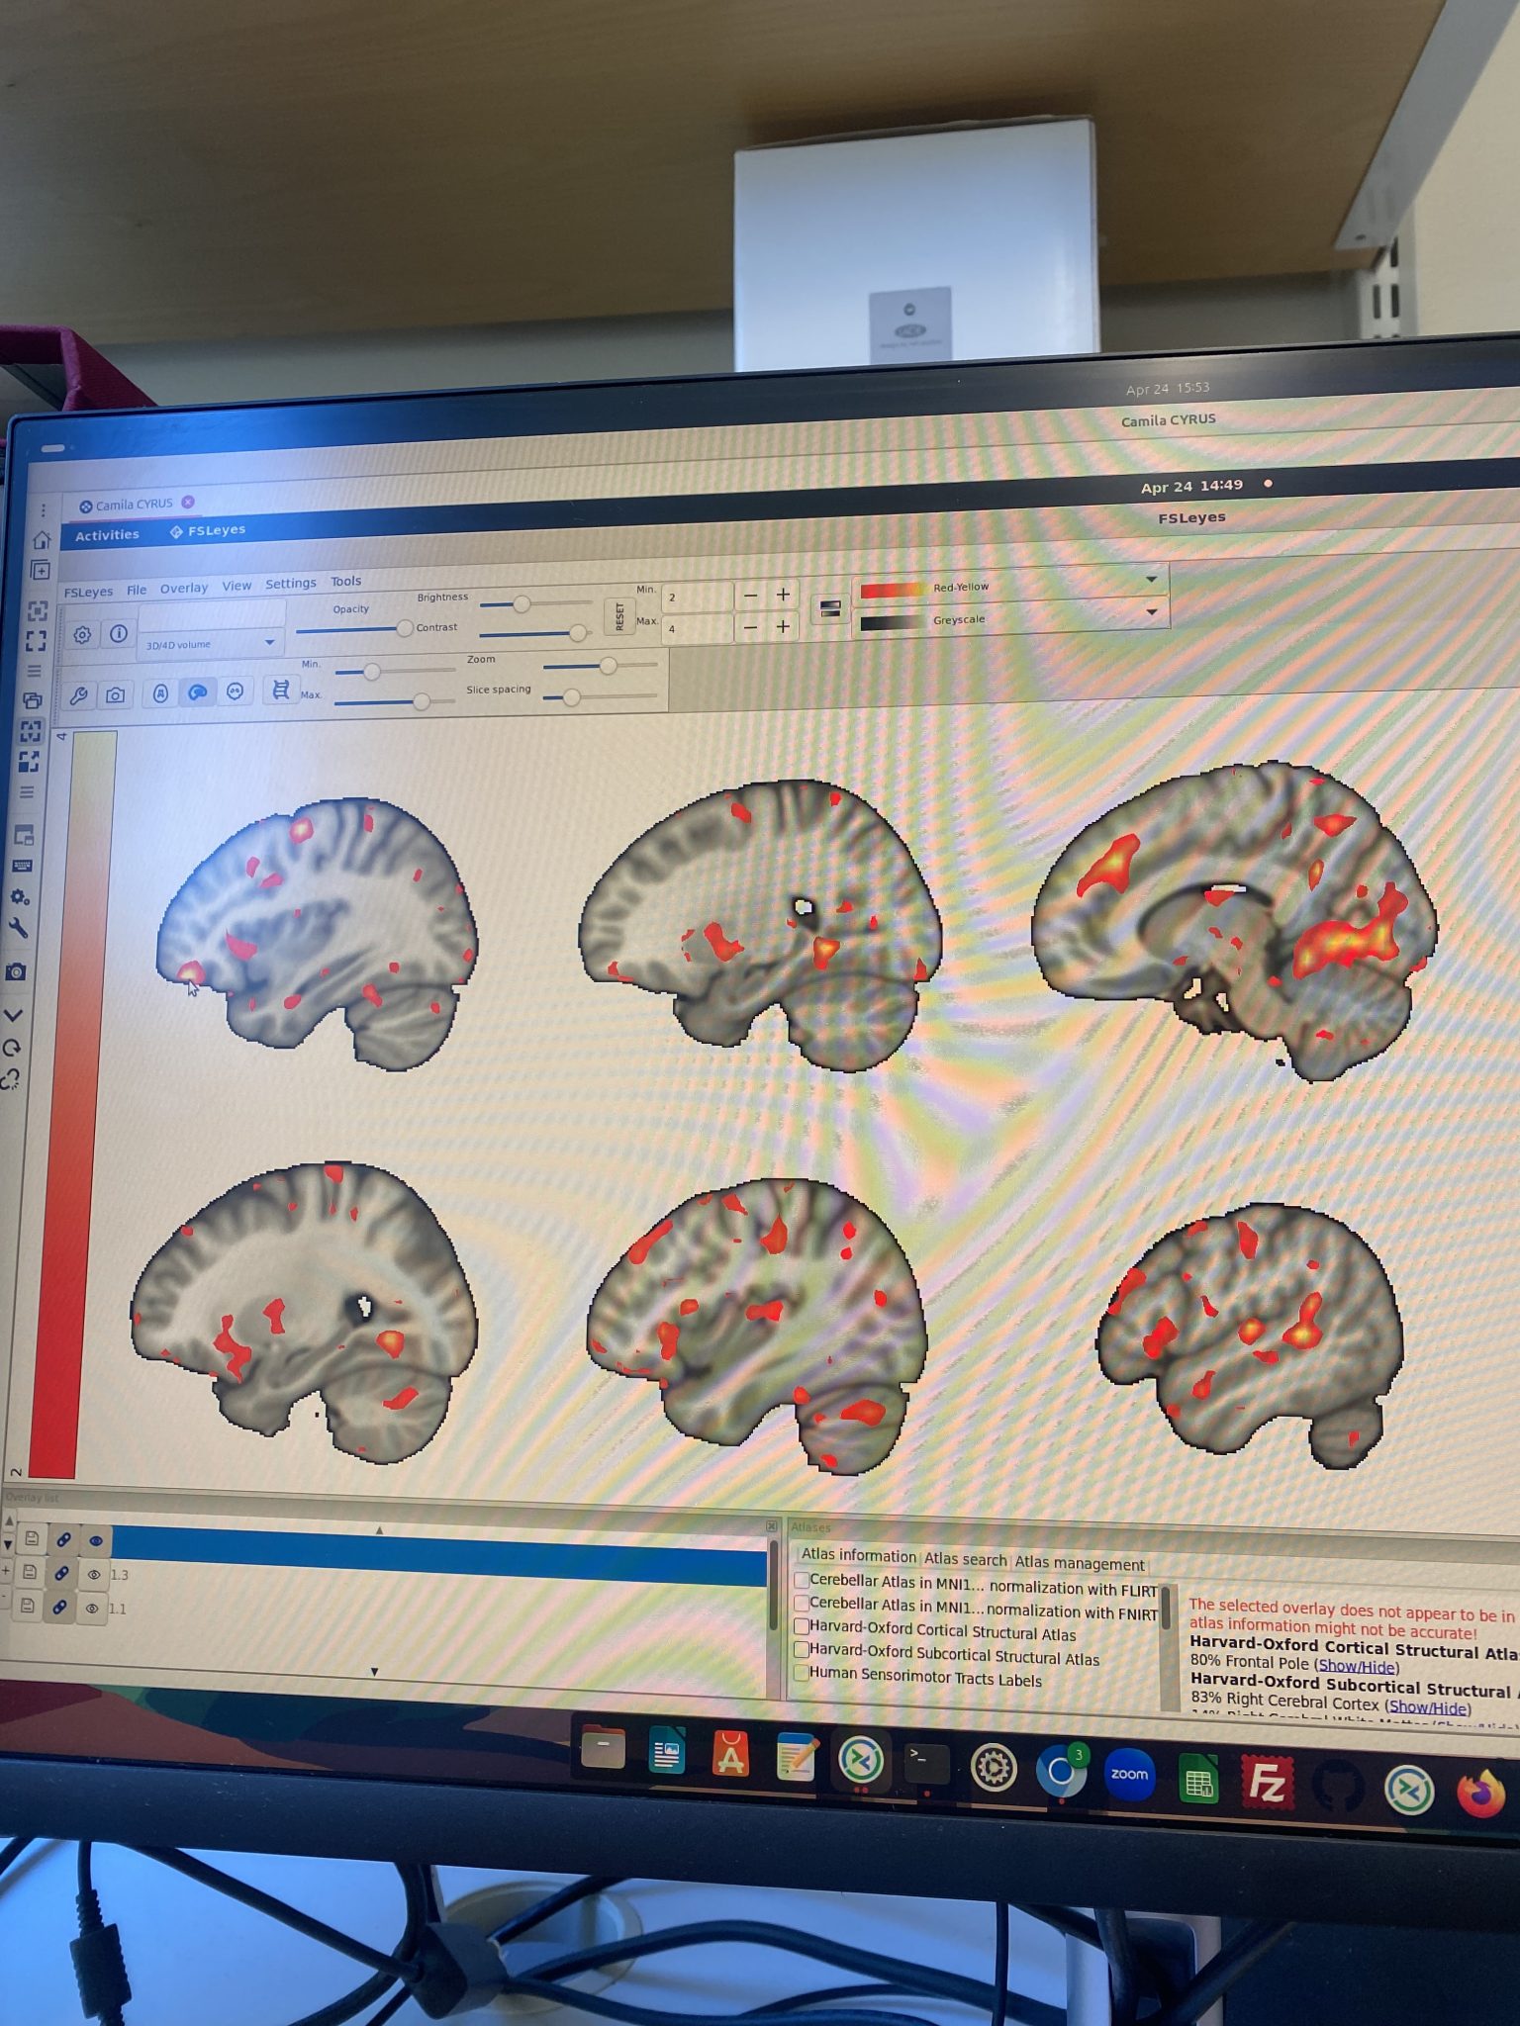Select the sagittal plane brain icon
The image size is (1520, 2026).
[198, 692]
